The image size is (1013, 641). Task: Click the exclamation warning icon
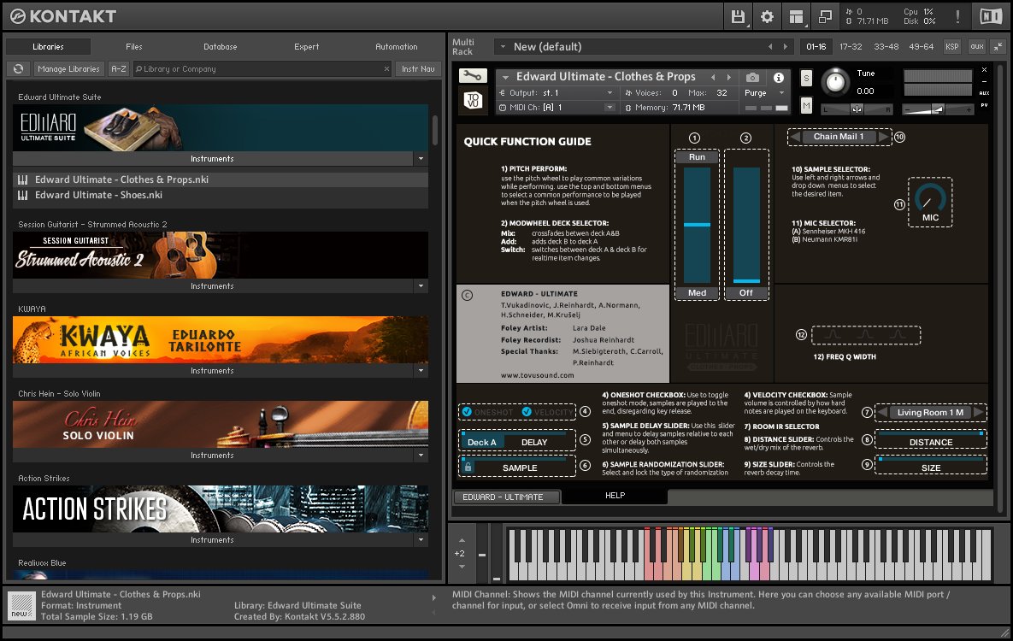[957, 16]
